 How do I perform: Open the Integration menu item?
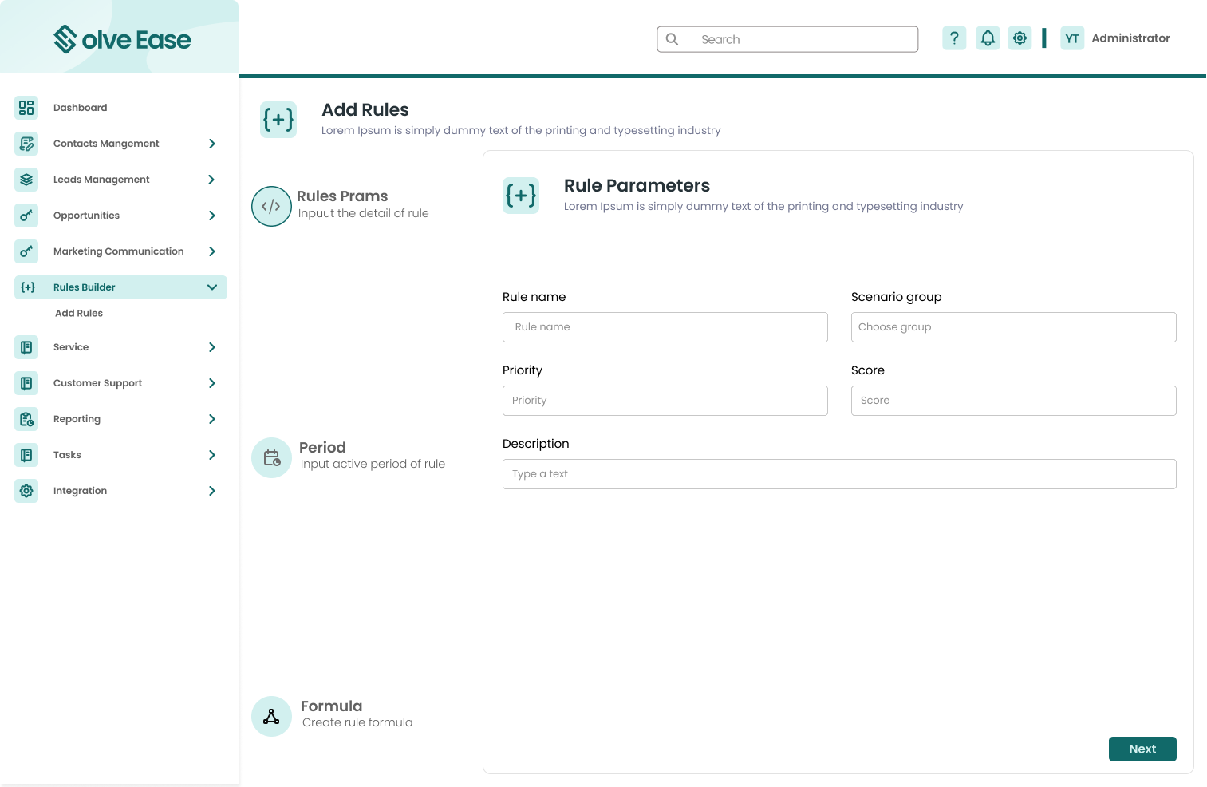coord(80,491)
